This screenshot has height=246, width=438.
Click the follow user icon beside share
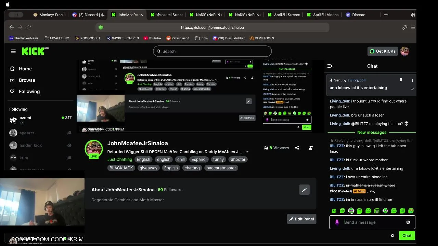[x=311, y=148]
